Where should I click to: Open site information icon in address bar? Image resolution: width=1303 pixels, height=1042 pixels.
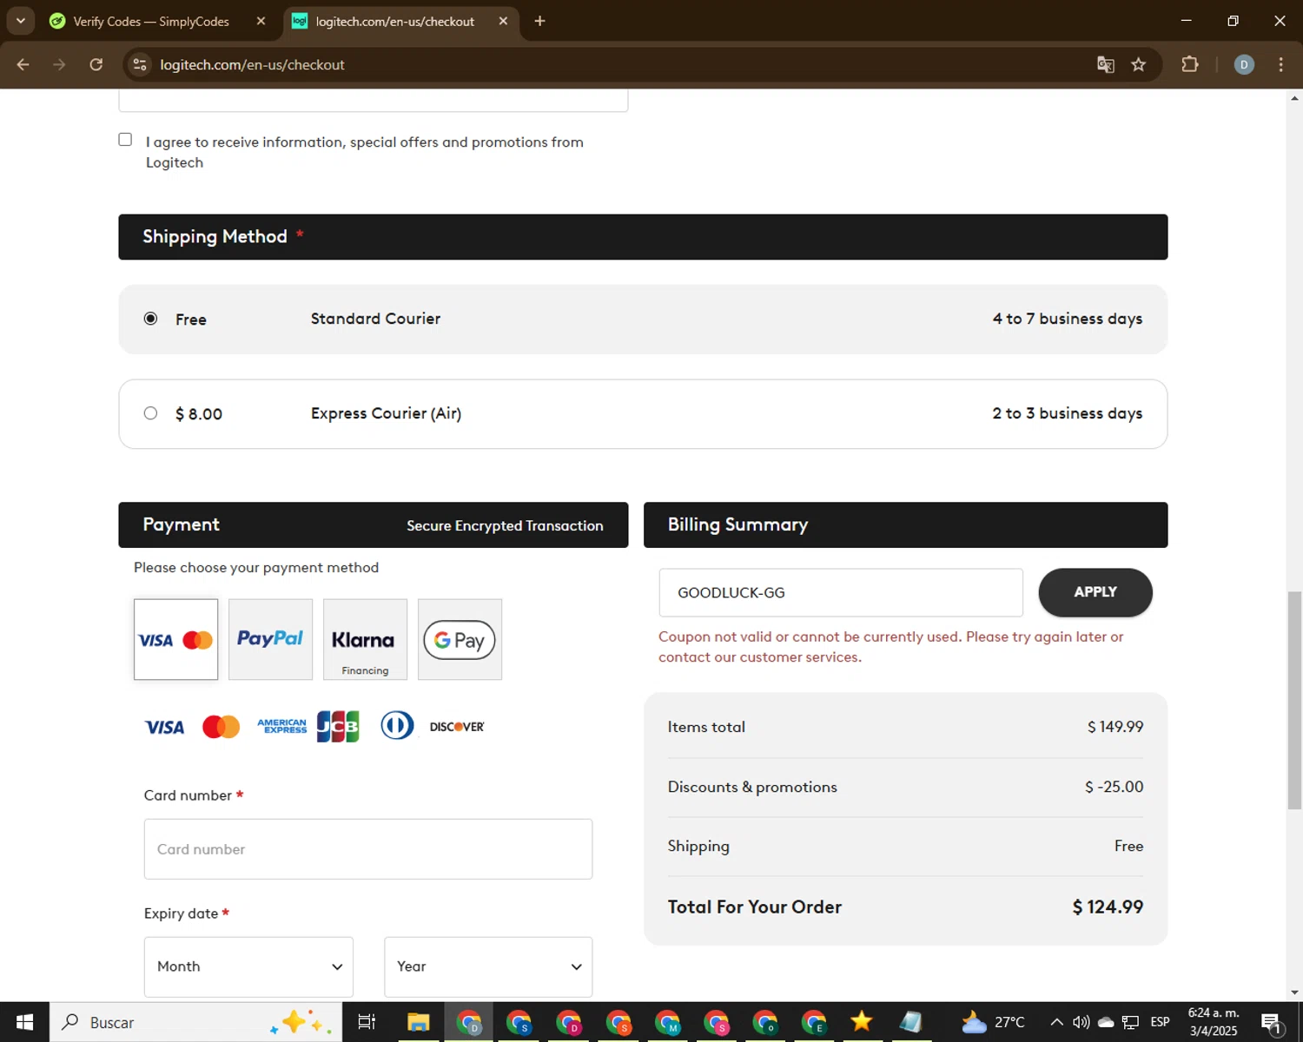click(x=140, y=64)
